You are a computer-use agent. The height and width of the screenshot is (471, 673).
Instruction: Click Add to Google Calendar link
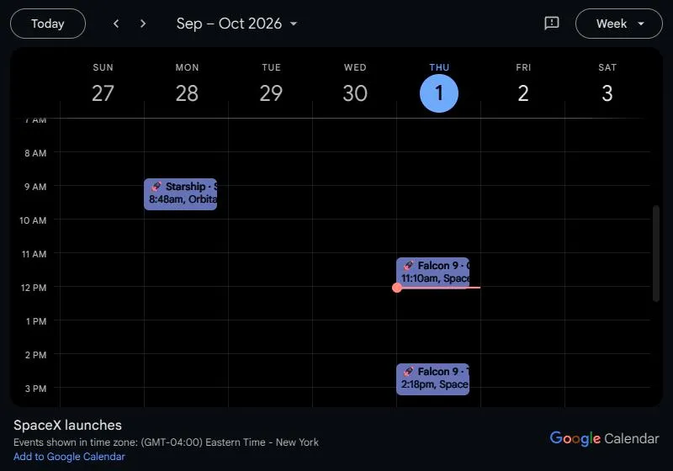[69, 457]
